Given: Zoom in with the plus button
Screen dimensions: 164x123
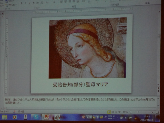Looking at the screenshot, I should (x=152, y=112).
